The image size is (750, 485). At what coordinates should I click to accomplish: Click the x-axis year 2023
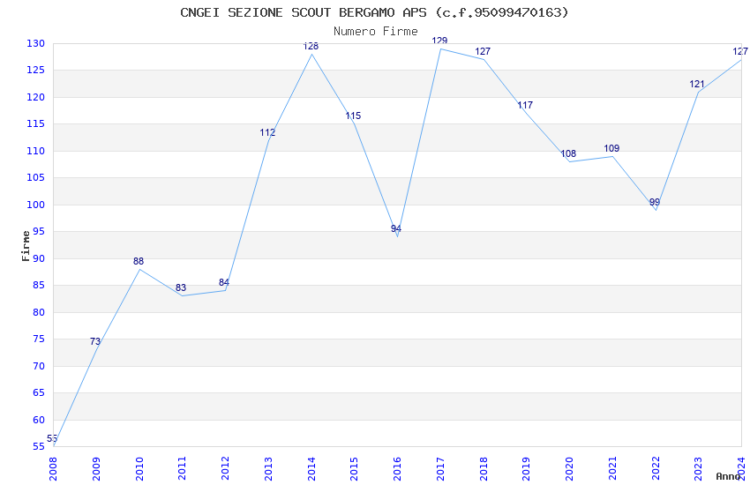(x=698, y=469)
